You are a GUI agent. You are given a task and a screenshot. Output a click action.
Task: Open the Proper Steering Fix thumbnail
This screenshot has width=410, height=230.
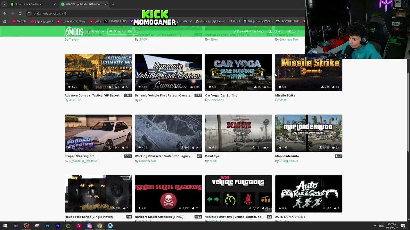pos(98,133)
